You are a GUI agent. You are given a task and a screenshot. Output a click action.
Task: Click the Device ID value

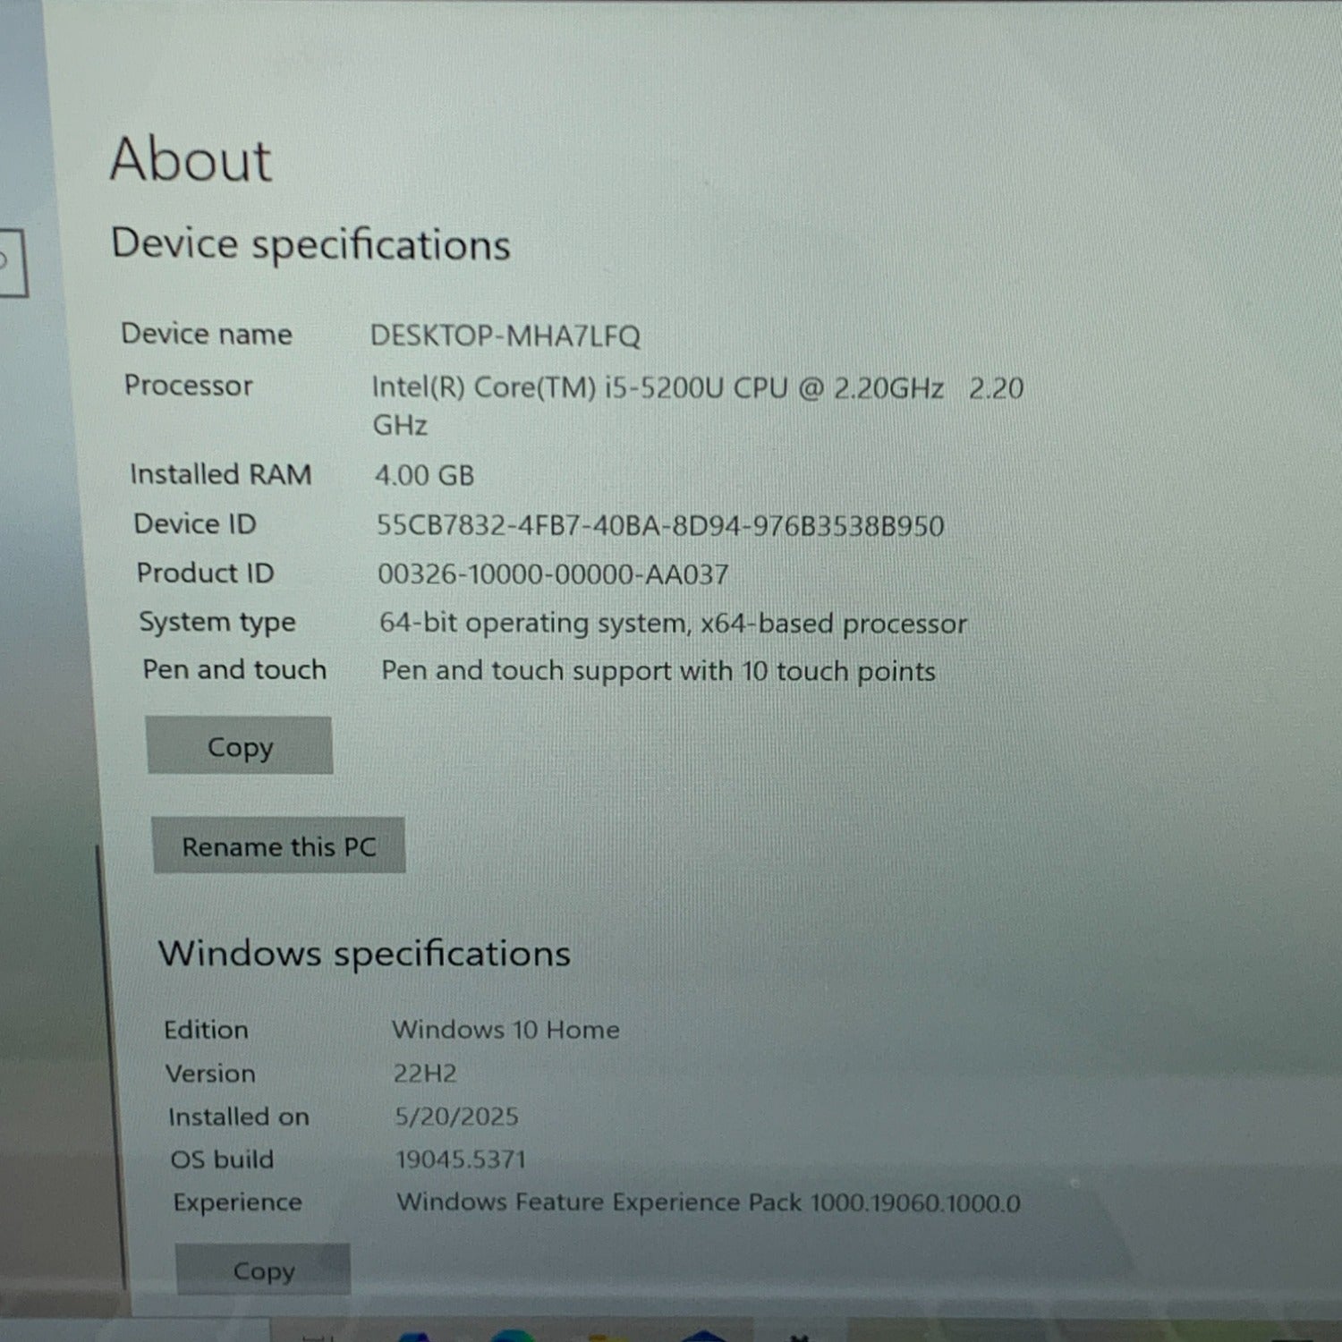(x=659, y=525)
